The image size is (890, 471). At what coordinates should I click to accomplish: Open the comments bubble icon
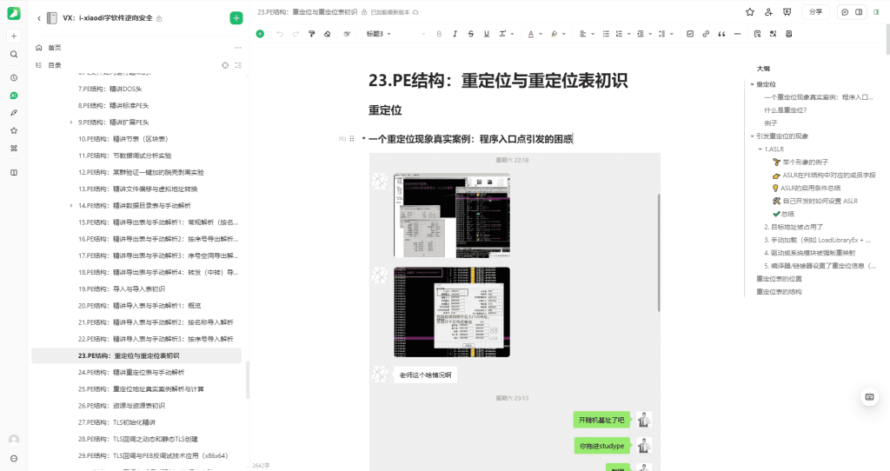click(x=845, y=12)
